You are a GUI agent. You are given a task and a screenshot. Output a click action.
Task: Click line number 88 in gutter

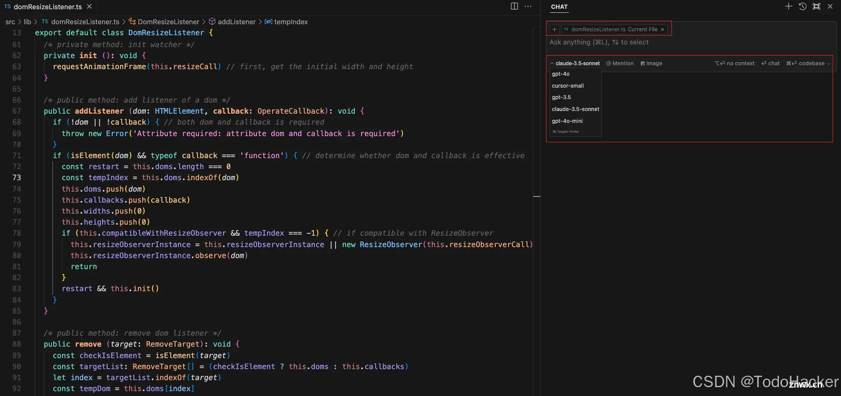(17, 344)
